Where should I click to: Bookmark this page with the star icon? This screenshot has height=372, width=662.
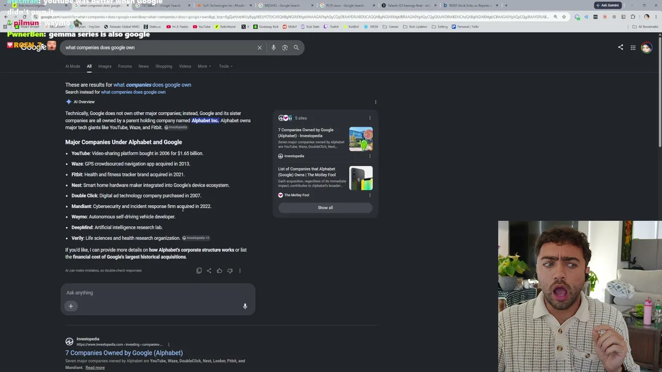[564, 17]
